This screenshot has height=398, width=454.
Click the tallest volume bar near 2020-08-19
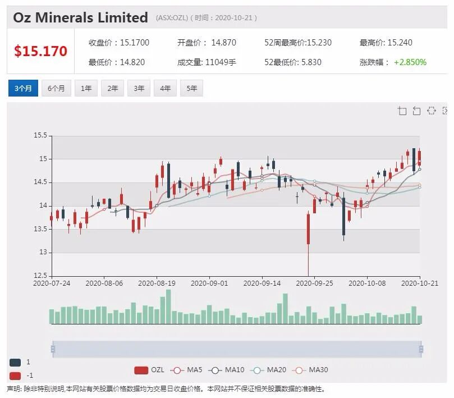coord(168,306)
